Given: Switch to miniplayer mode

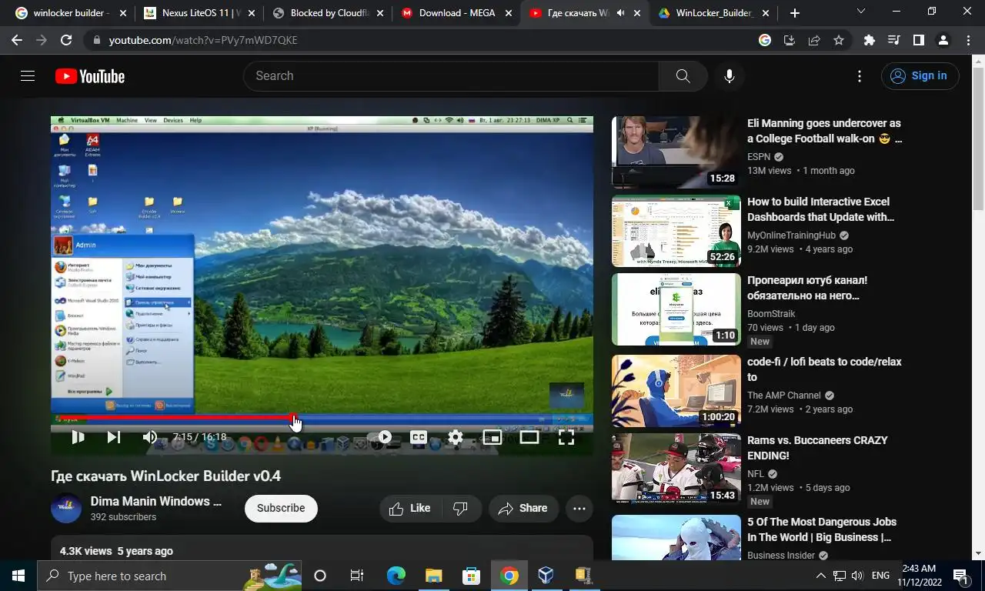Looking at the screenshot, I should pyautogui.click(x=492, y=437).
